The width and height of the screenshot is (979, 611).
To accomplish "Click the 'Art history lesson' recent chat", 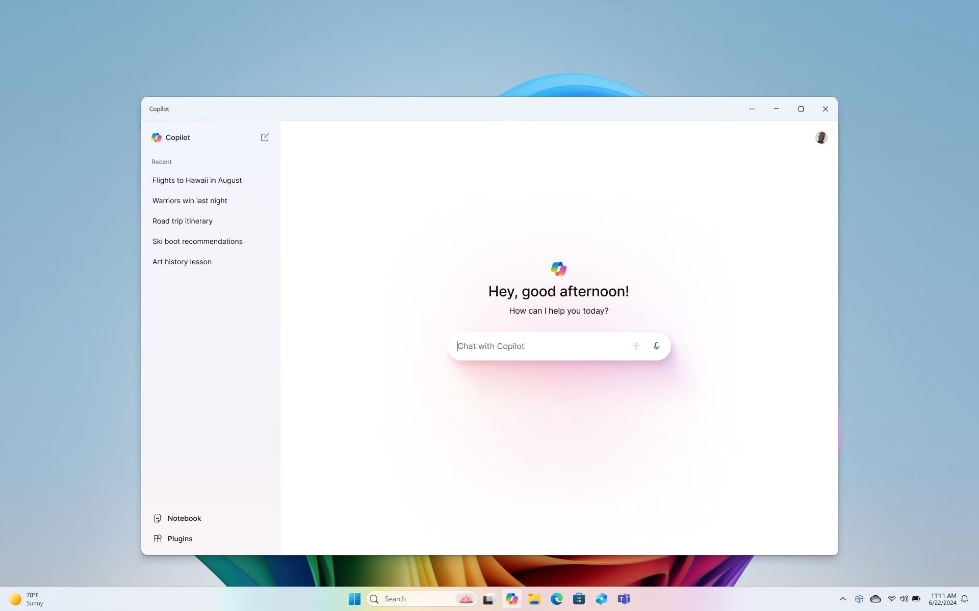I will pyautogui.click(x=182, y=262).
